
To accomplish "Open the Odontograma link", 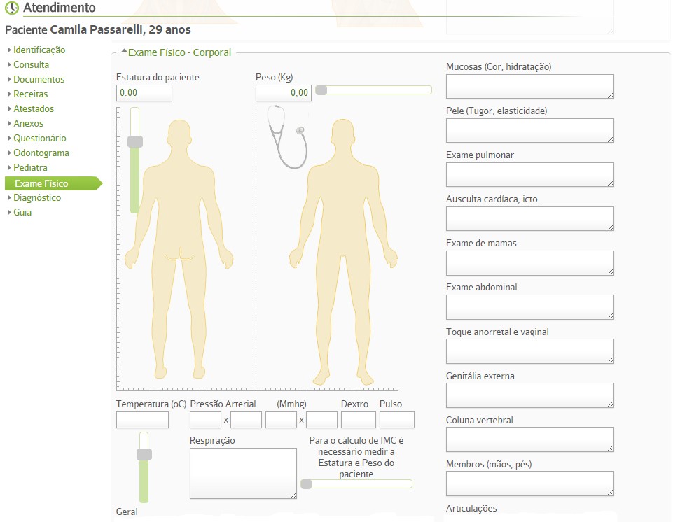I will coord(41,153).
